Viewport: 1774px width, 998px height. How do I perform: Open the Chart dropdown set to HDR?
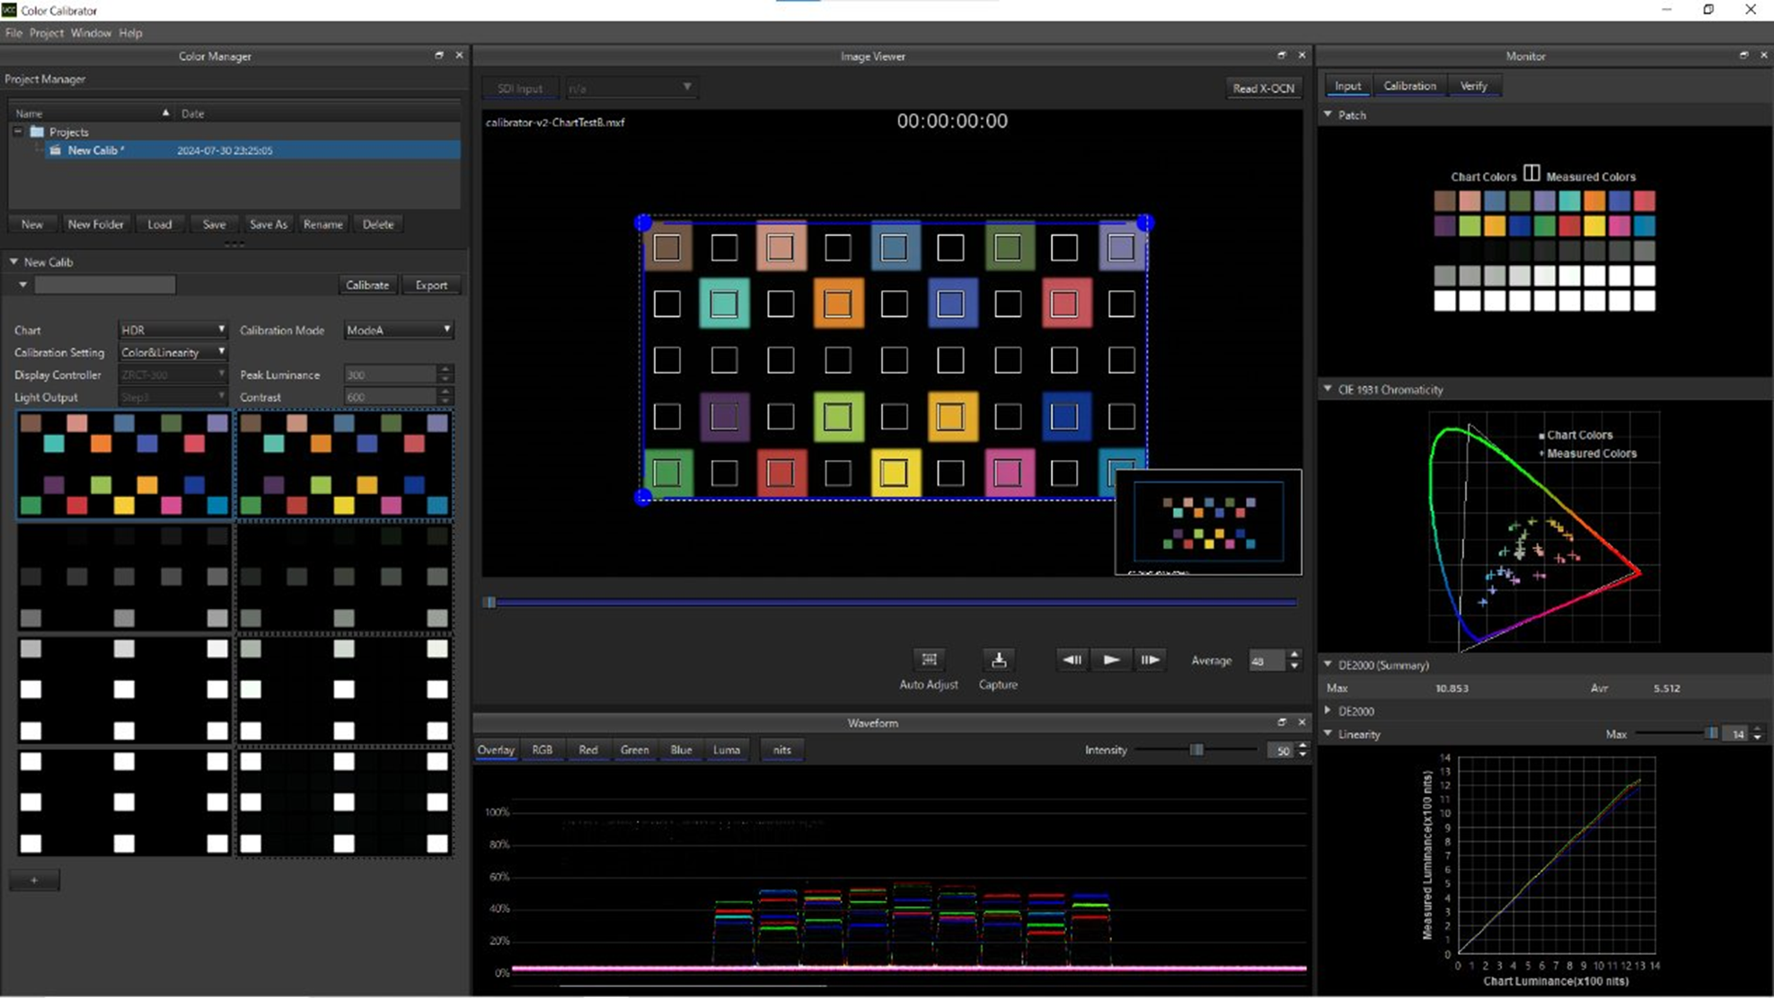[x=172, y=329]
